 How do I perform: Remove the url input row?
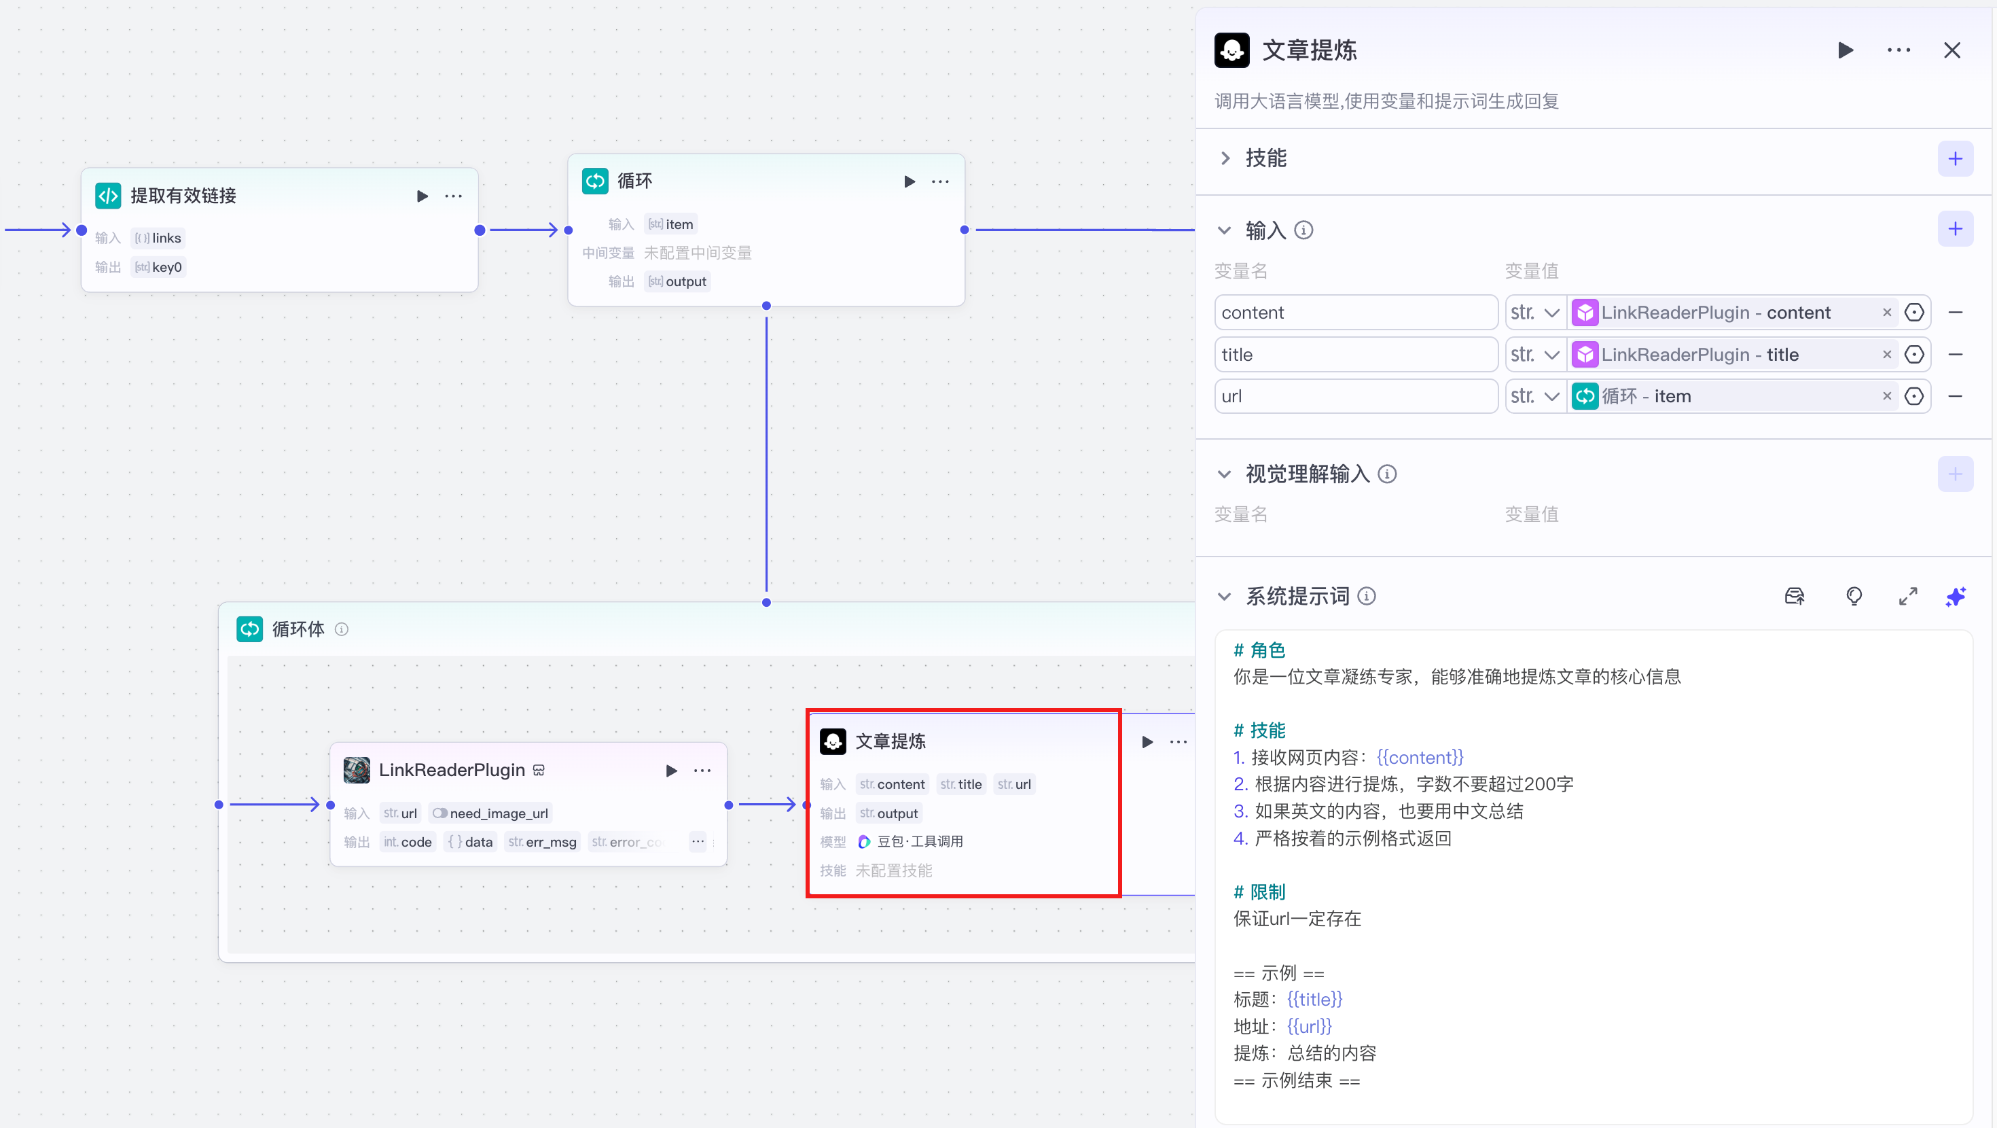[x=1955, y=396]
